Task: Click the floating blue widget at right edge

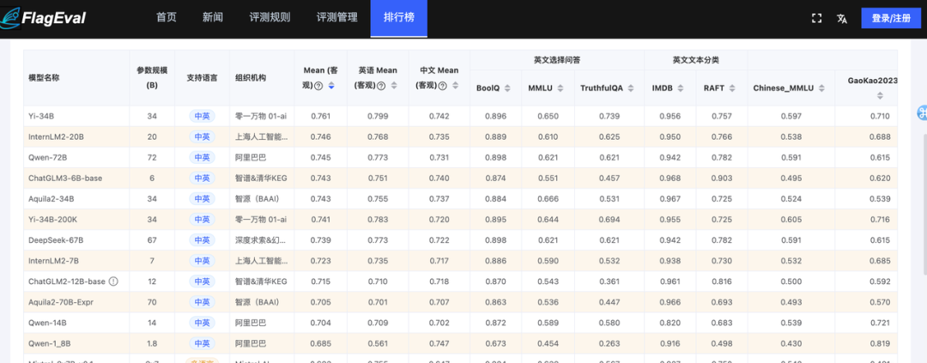Action: [x=922, y=112]
